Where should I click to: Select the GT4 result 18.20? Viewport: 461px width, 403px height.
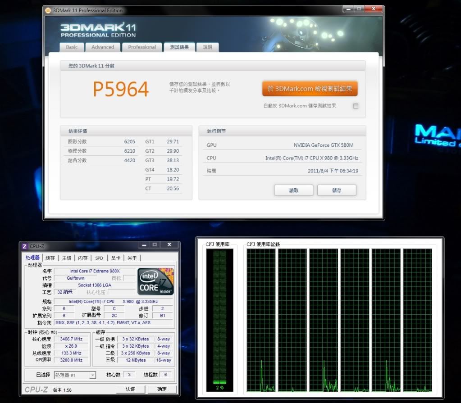click(173, 170)
